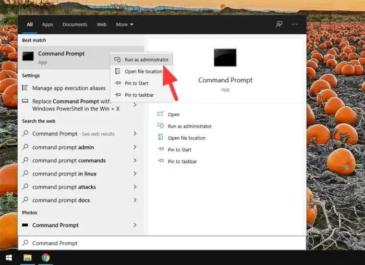365x265 pixels.
Task: Choose Pin to Start in context menu
Action: 141,83
